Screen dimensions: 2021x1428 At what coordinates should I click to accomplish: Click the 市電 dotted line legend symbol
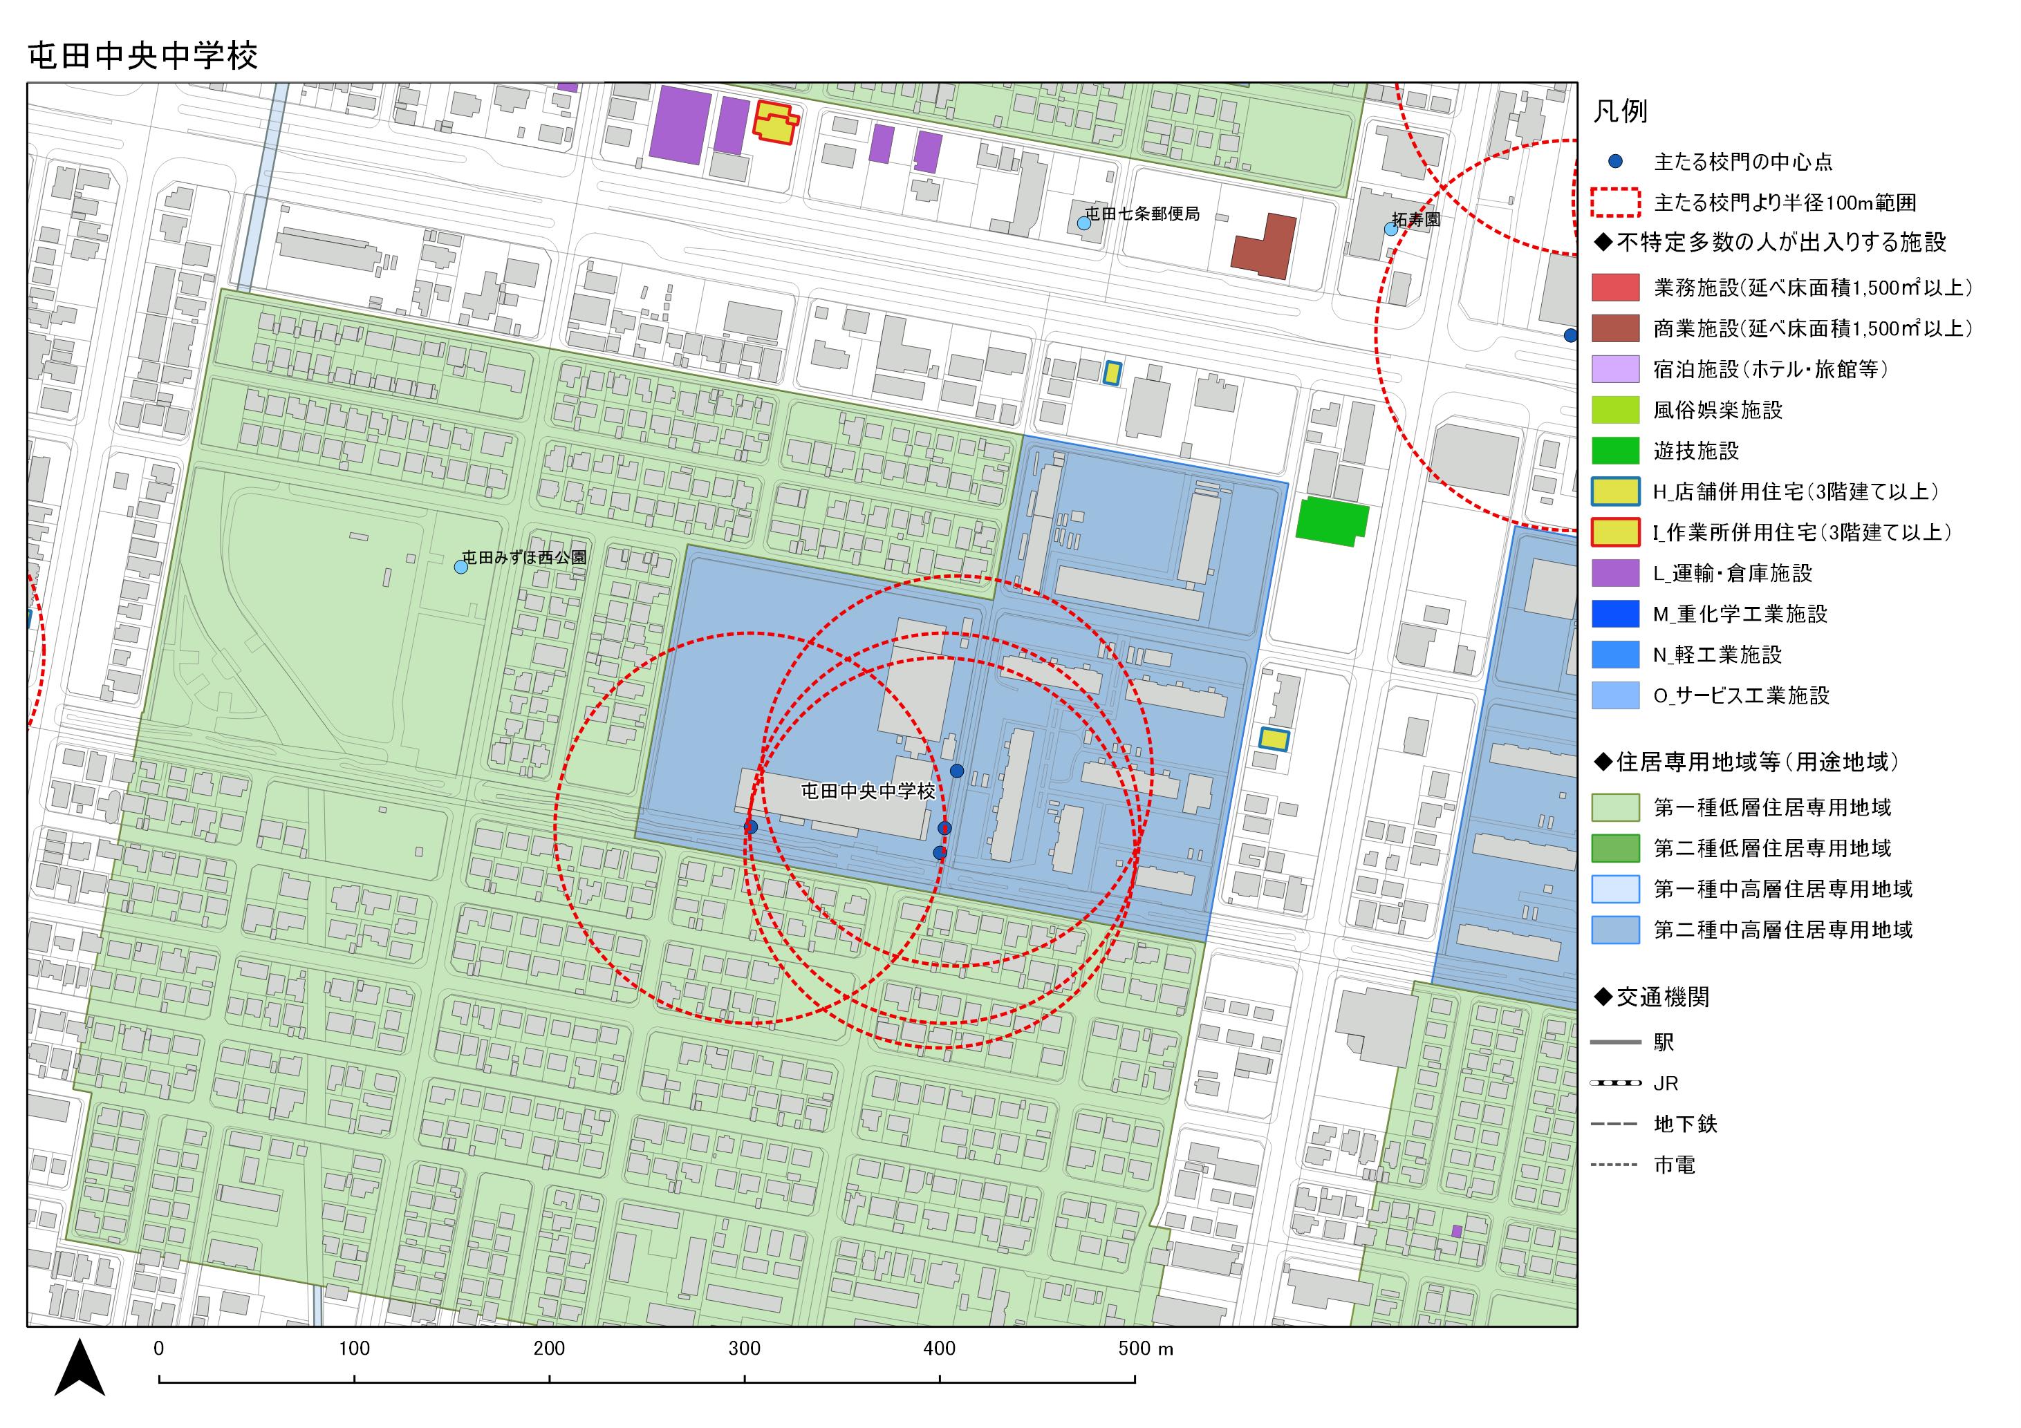pos(1615,1165)
